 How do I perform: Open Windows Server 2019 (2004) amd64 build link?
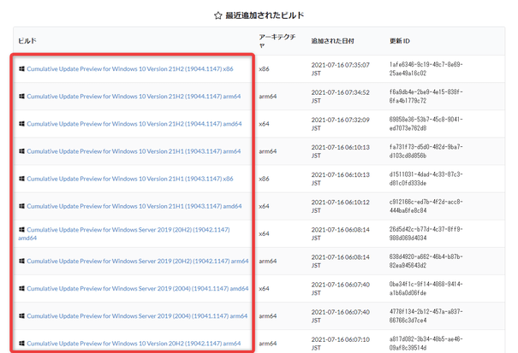click(x=138, y=288)
